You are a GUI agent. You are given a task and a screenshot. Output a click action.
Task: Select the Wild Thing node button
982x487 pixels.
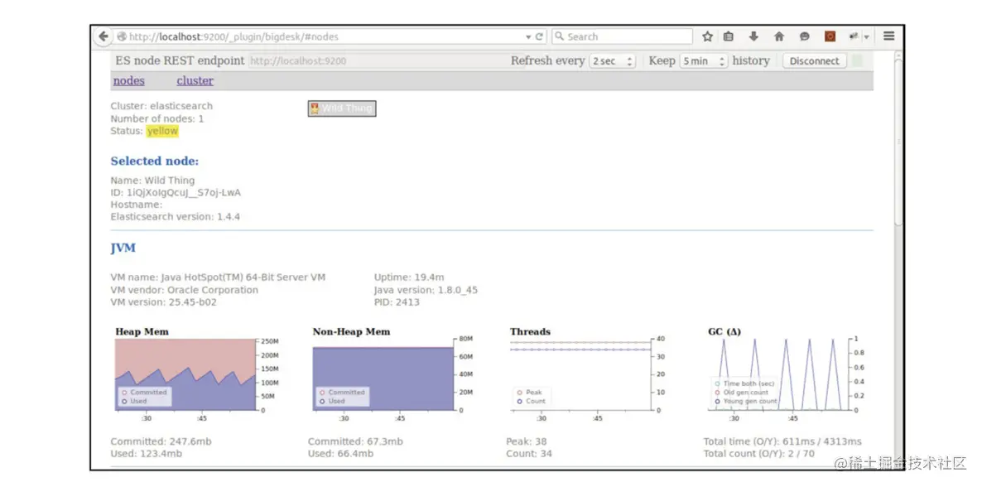(x=342, y=108)
